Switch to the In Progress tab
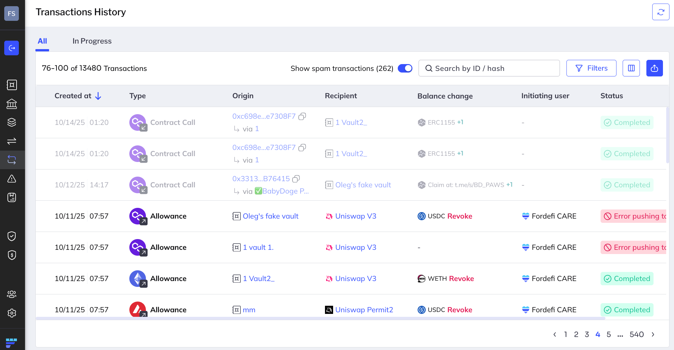Screen dimensions: 674x350 coord(92,41)
